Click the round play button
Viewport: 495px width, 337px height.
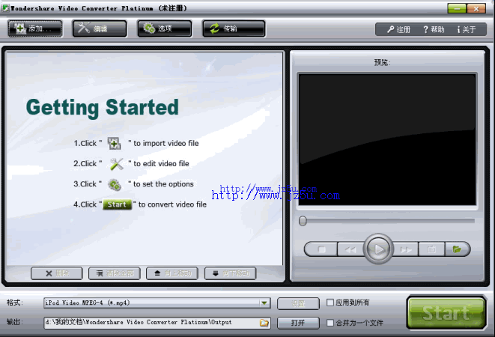(x=378, y=249)
